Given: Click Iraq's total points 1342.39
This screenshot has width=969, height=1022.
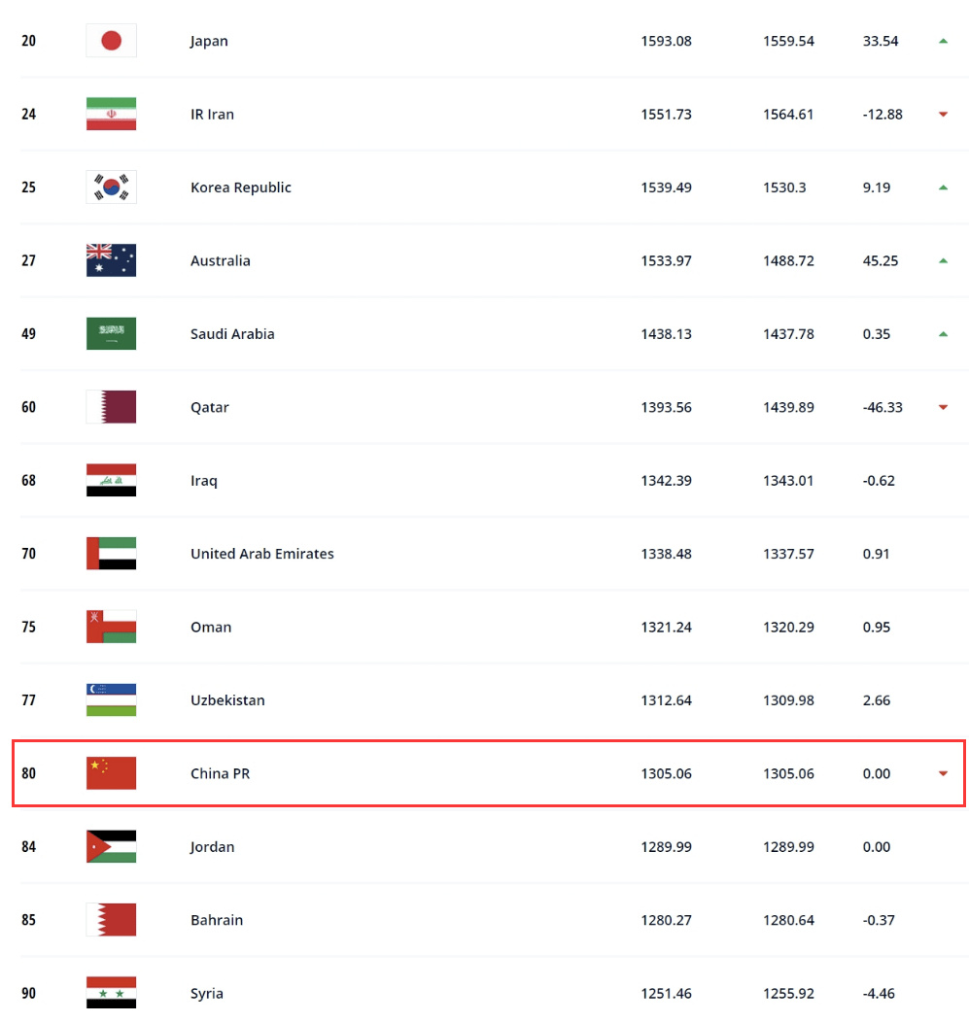Looking at the screenshot, I should point(666,480).
